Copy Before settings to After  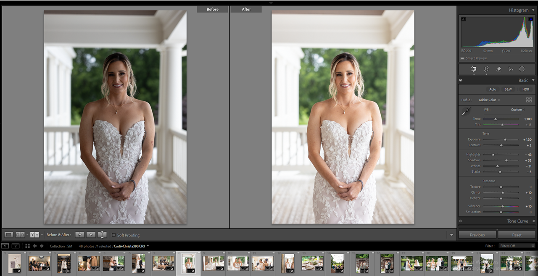tap(80, 235)
